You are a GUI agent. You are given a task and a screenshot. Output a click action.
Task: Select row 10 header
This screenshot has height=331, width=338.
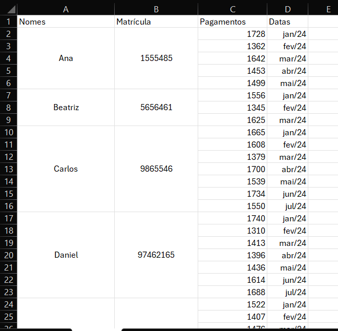pyautogui.click(x=8, y=132)
